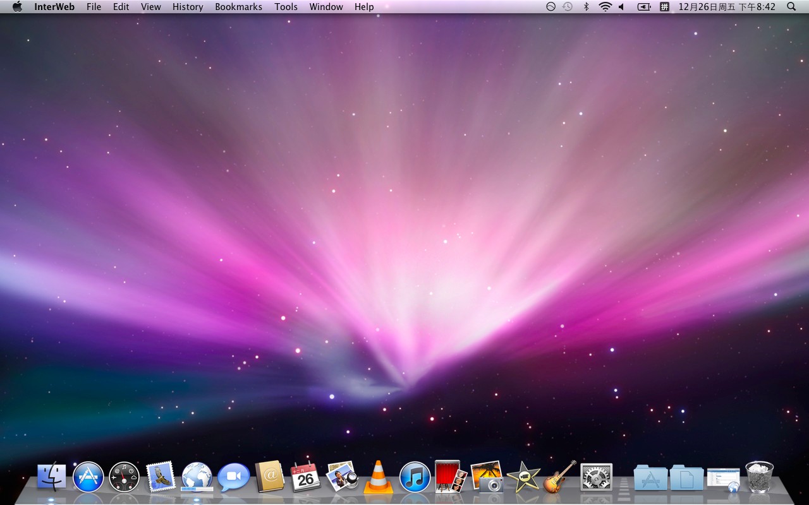Open the Wi-Fi status menu
Image resolution: width=809 pixels, height=505 pixels.
[605, 7]
